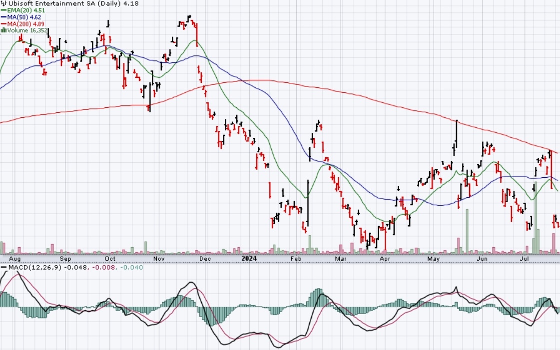Select the MA(50) 4.62 legend label
The image size is (560, 350).
(x=23, y=17)
